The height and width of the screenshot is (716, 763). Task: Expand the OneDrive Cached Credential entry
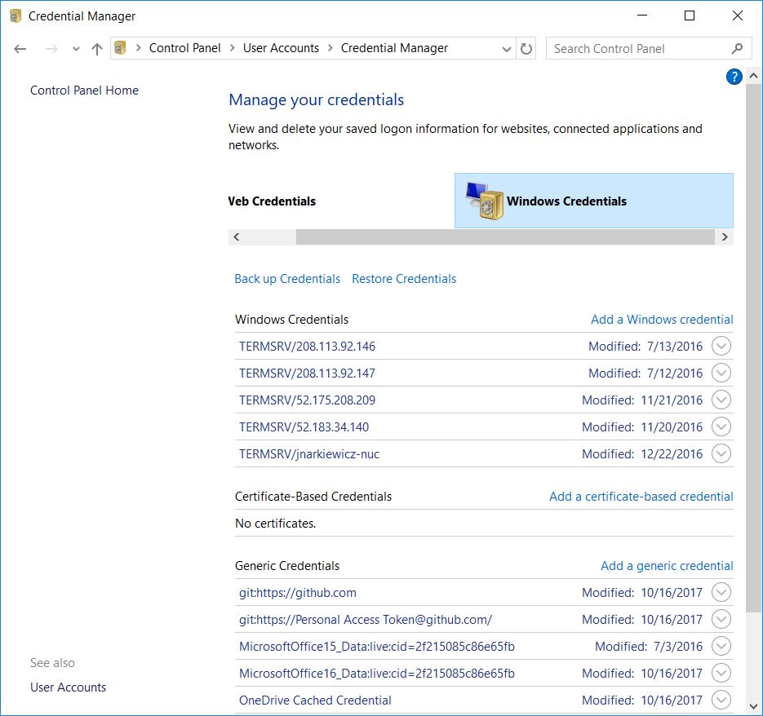pos(721,700)
